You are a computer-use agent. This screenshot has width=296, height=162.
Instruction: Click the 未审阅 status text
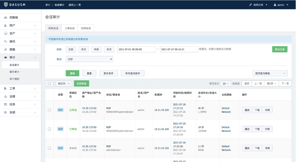(x=73, y=148)
